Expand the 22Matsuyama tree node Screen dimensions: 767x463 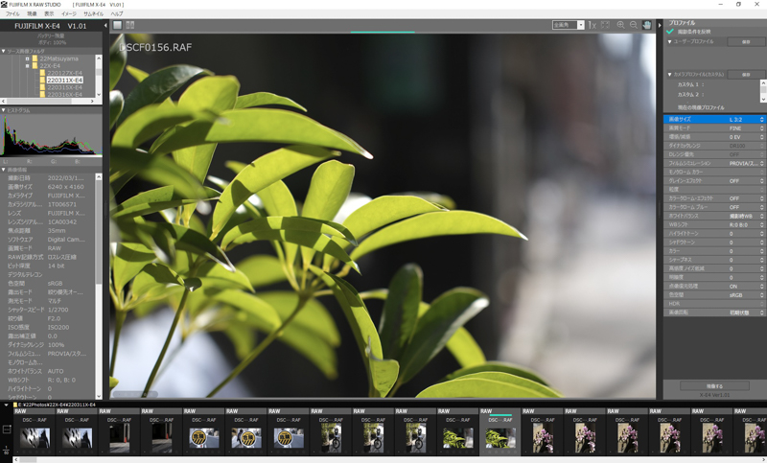28,58
